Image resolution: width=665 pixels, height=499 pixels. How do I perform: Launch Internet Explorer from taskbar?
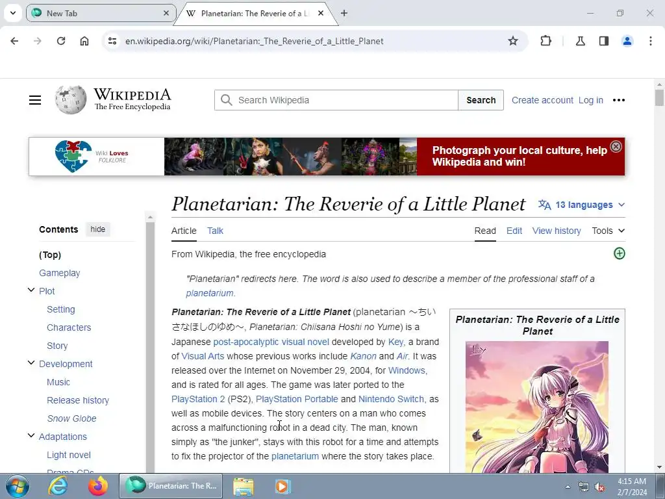pos(58,486)
